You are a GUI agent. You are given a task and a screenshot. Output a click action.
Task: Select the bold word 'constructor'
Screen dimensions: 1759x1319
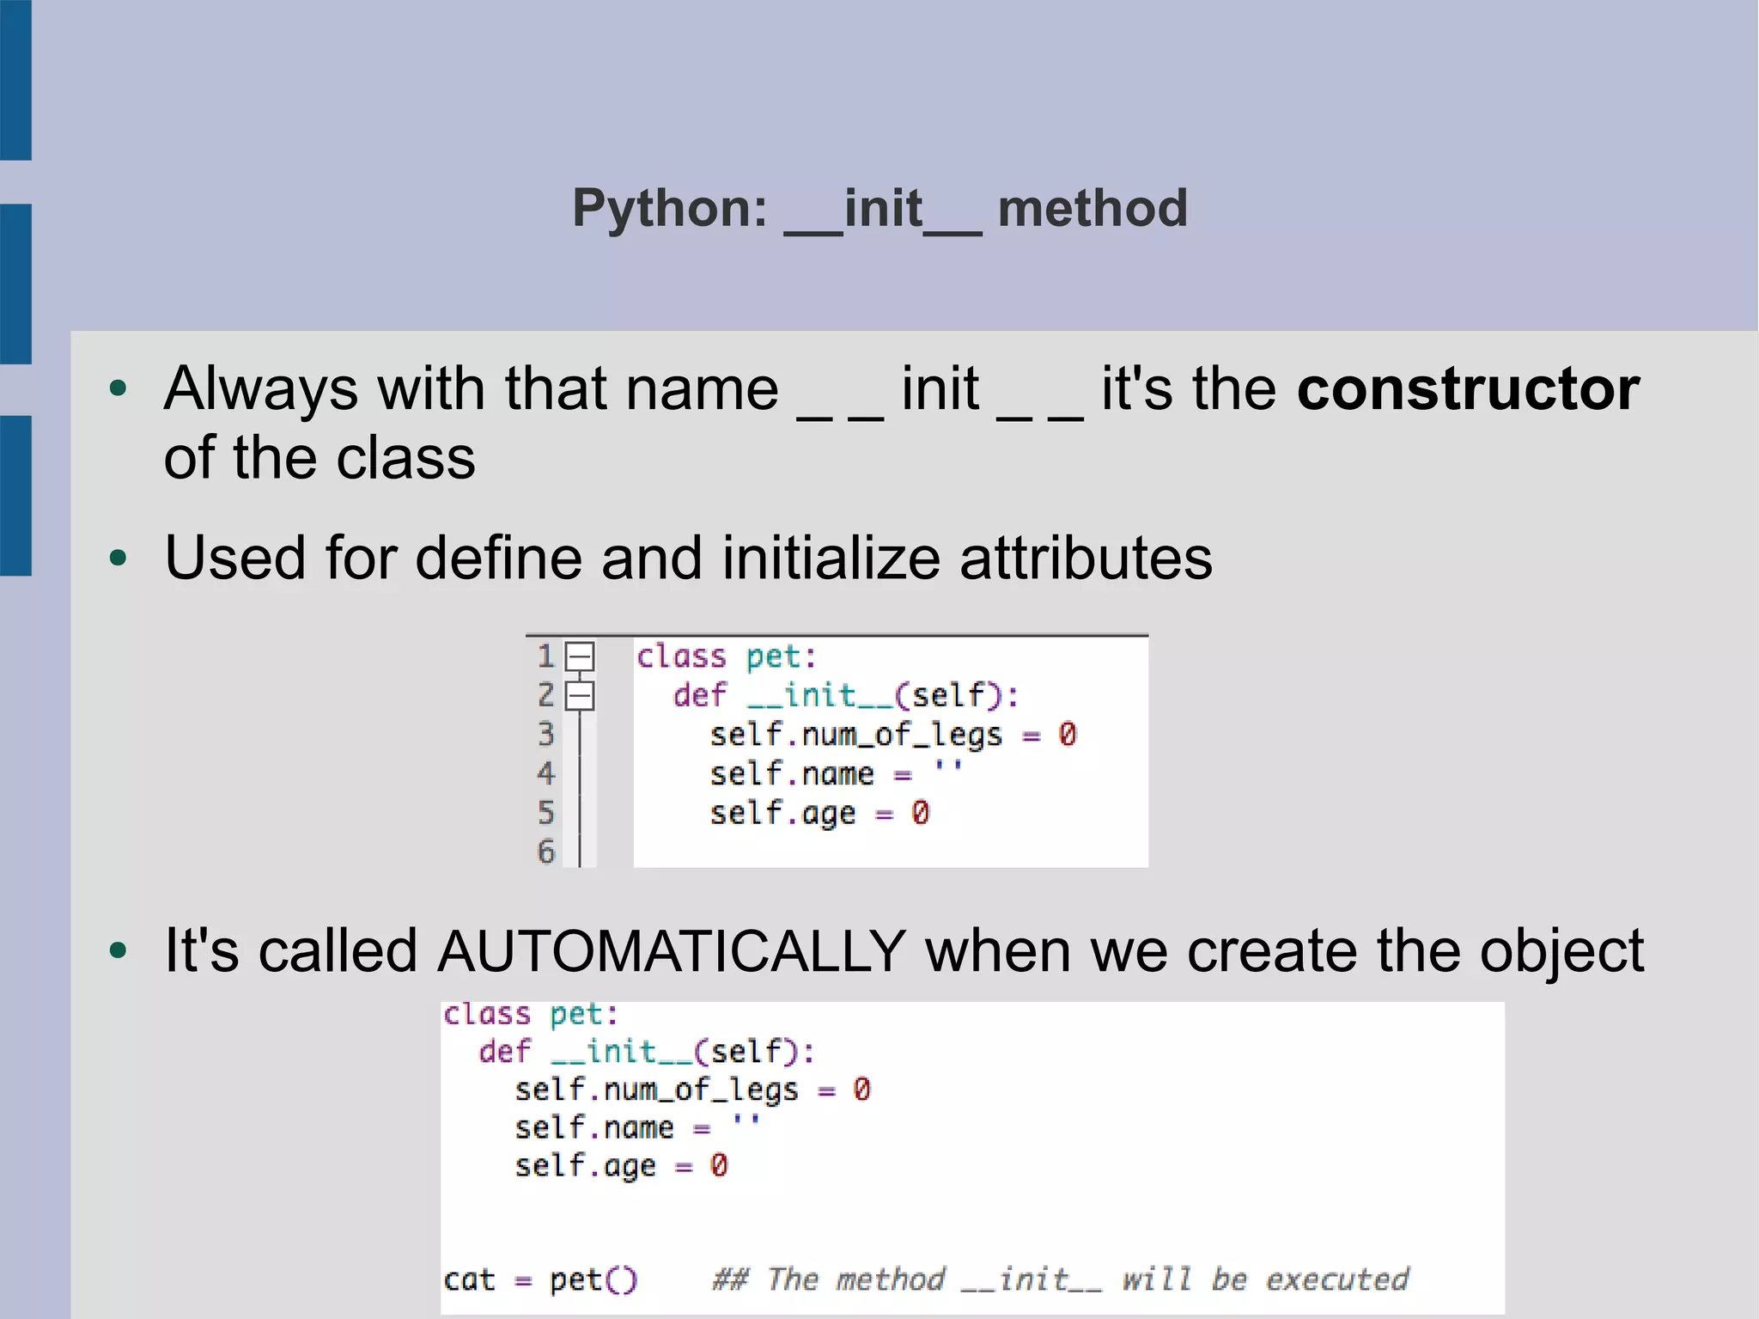(x=1468, y=388)
